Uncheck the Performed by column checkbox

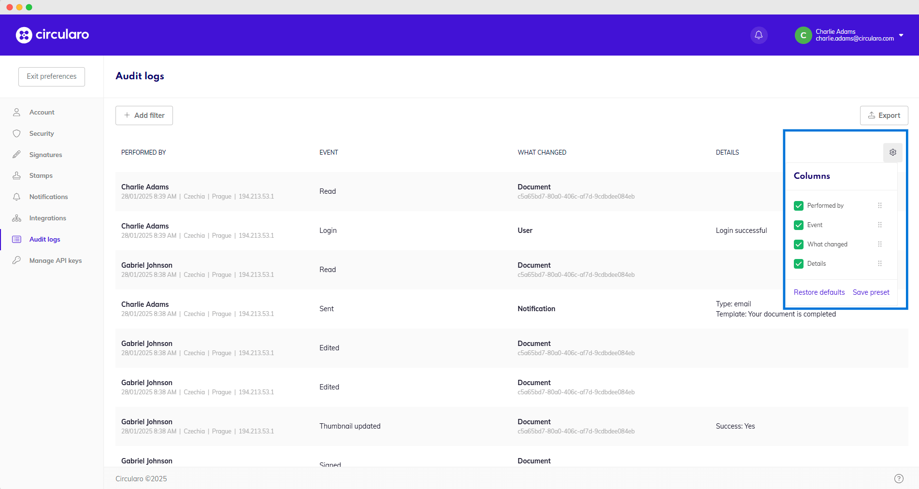[798, 205]
